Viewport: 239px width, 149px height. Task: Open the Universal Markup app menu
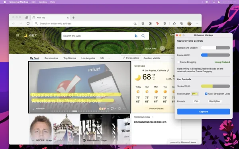19,2
